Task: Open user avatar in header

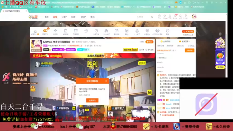Action: tap(194, 17)
